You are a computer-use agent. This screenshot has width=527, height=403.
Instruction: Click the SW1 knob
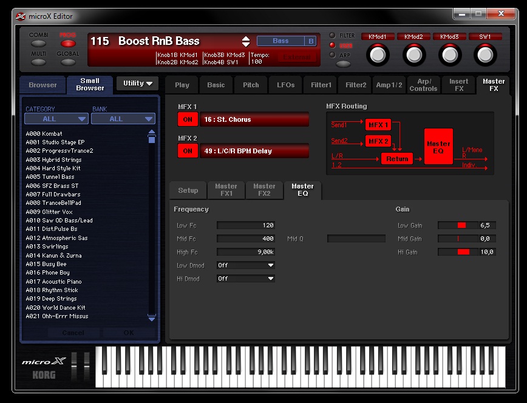click(485, 55)
